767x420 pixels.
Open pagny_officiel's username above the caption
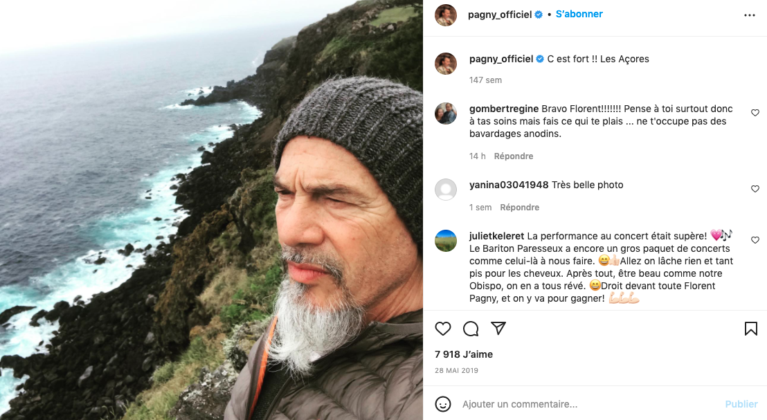tap(500, 59)
